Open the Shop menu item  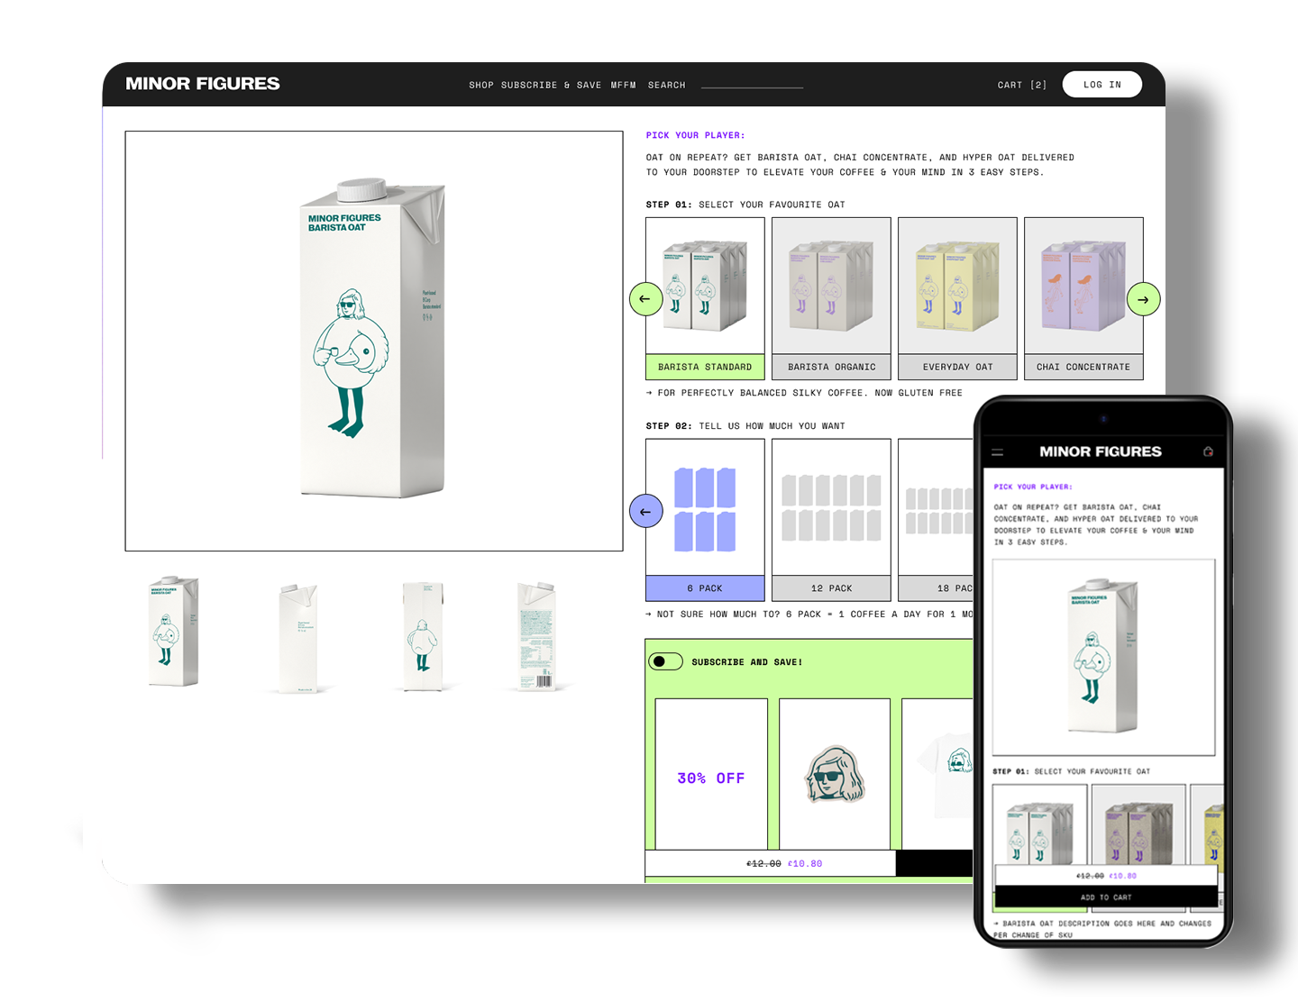(x=481, y=86)
